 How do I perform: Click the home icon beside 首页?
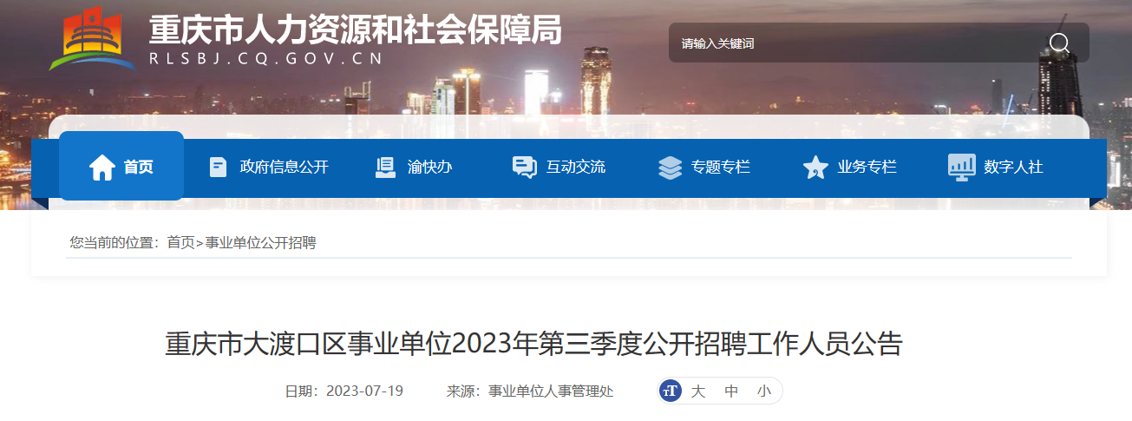pyautogui.click(x=102, y=167)
